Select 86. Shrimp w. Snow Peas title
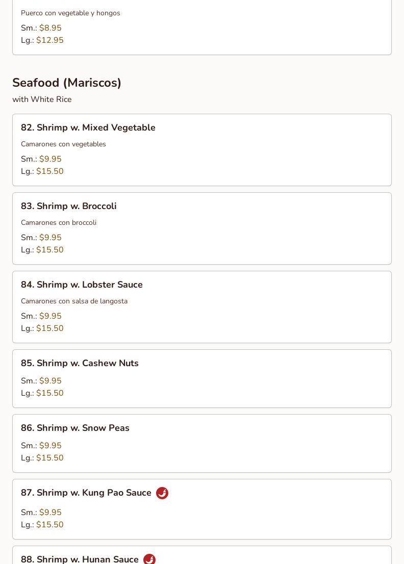Image resolution: width=404 pixels, height=564 pixels. pyautogui.click(x=75, y=428)
